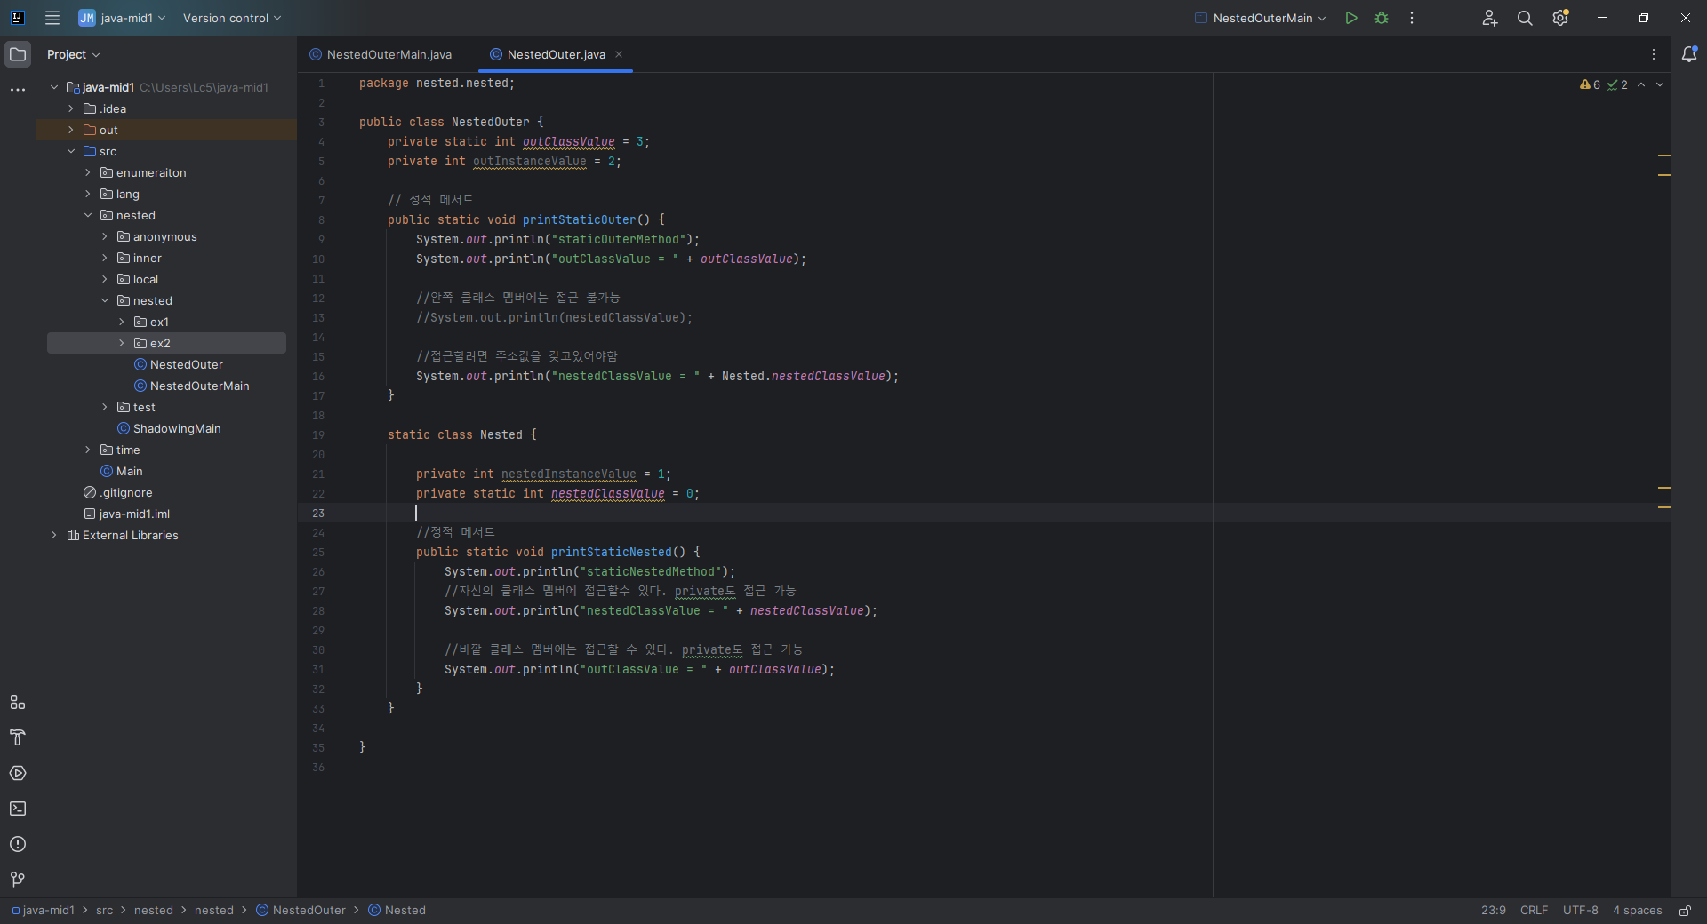Expand the ex1 package
This screenshot has height=924, width=1707.
[x=122, y=322]
